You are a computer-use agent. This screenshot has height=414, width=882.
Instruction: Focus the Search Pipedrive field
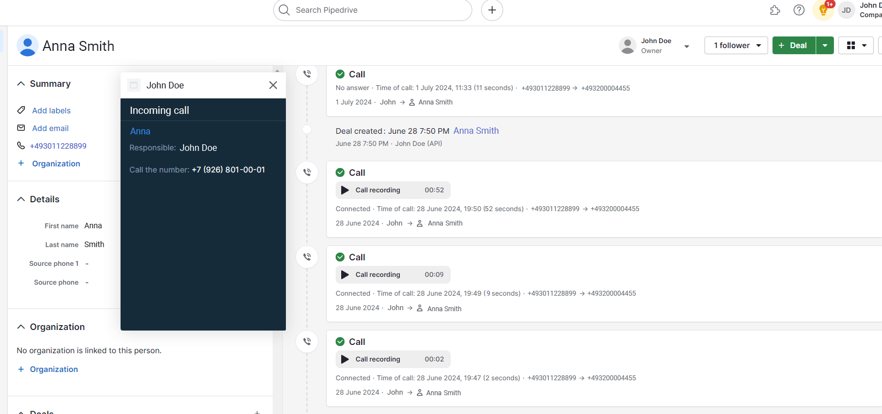click(x=376, y=10)
